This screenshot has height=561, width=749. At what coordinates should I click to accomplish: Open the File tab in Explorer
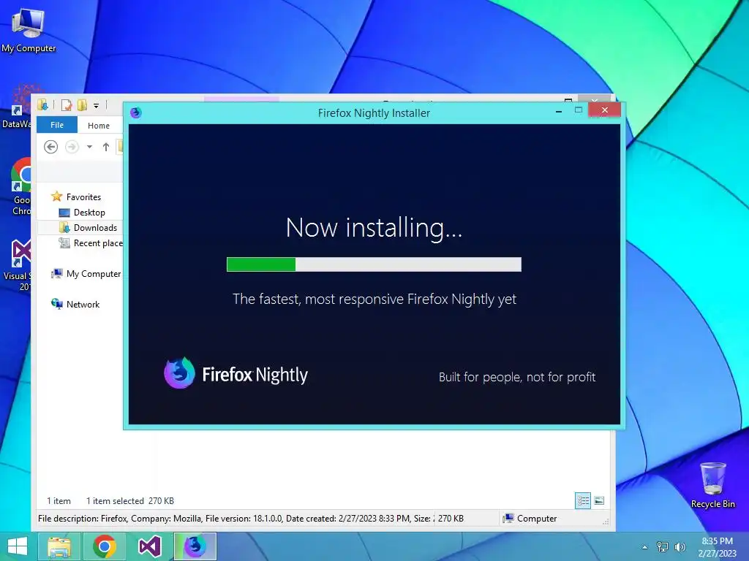tap(57, 125)
